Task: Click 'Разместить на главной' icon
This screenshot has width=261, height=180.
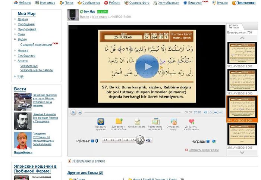Action: coord(155,121)
